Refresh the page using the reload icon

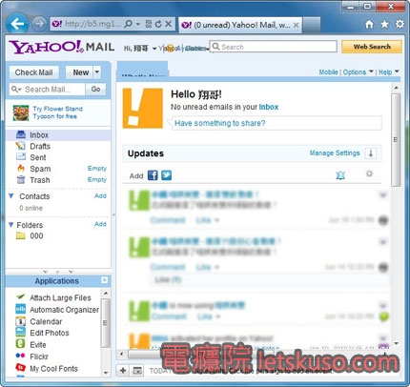tap(158, 24)
